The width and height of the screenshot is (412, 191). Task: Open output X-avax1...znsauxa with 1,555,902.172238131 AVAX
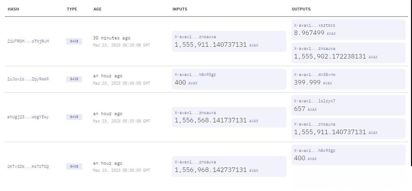click(315, 49)
